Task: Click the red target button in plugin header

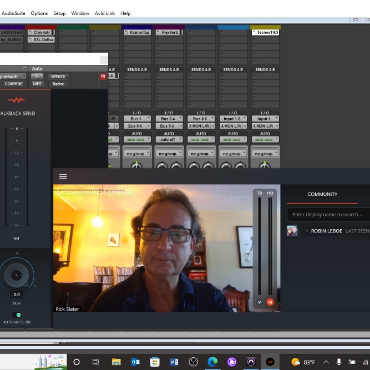Action: click(103, 76)
